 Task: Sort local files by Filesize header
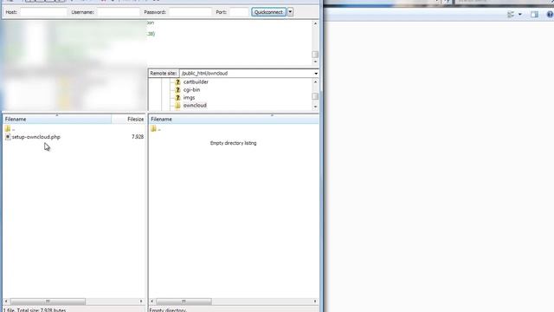[128, 120]
